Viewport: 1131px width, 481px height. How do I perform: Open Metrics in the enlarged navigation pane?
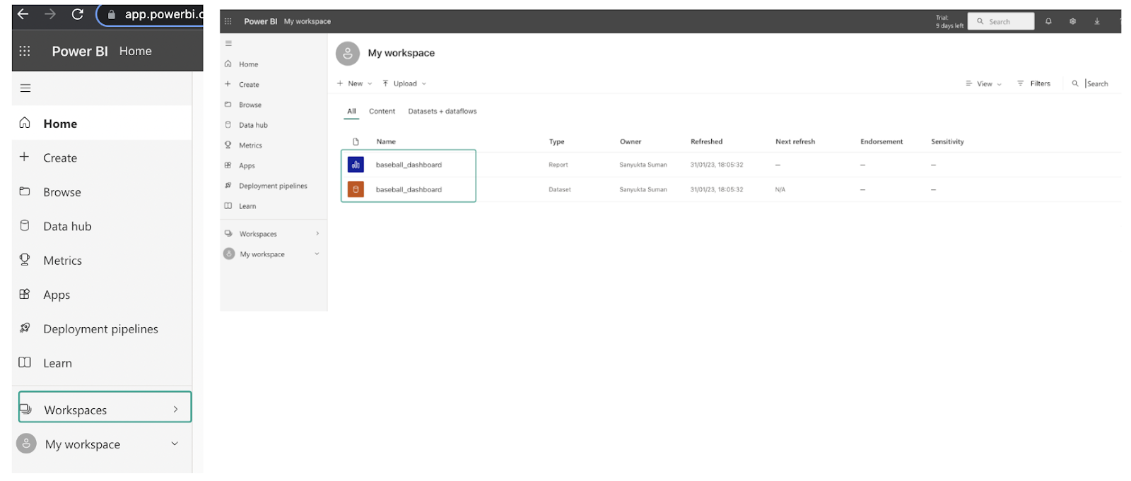102,261
